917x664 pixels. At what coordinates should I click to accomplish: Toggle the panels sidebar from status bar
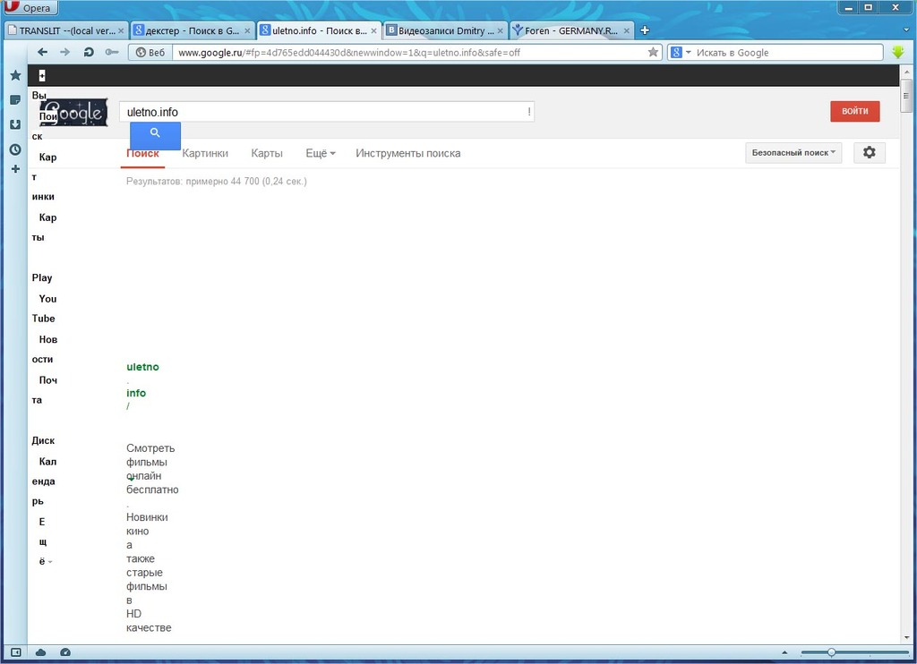16,652
